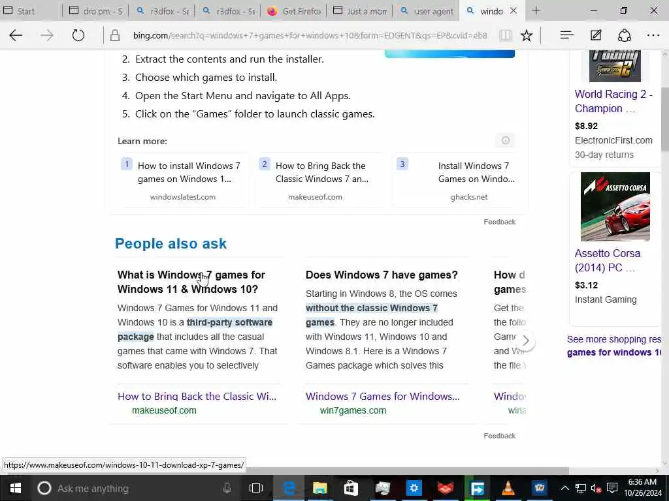
Task: Open the Store taskbar icon
Action: pos(351,488)
